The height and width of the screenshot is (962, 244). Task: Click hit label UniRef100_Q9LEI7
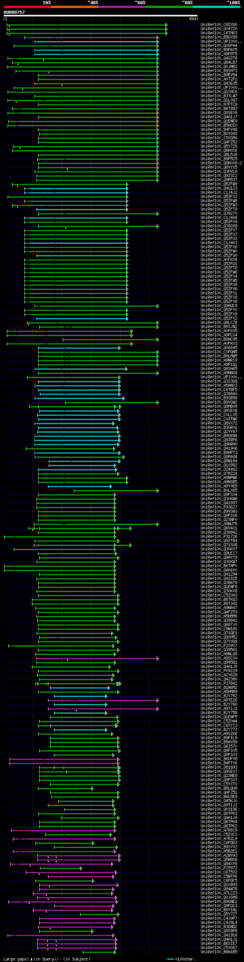[219, 553]
